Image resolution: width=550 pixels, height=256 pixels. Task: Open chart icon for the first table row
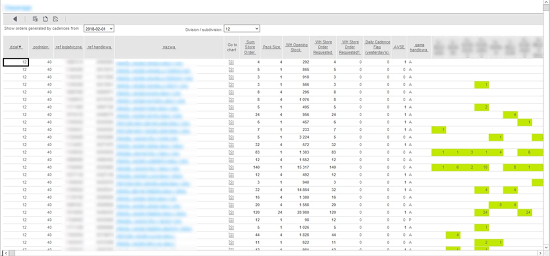(231, 62)
